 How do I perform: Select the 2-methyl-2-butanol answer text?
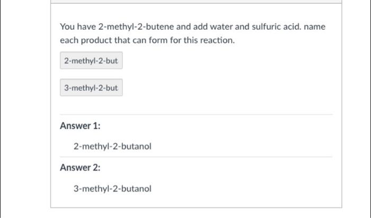pyautogui.click(x=112, y=146)
